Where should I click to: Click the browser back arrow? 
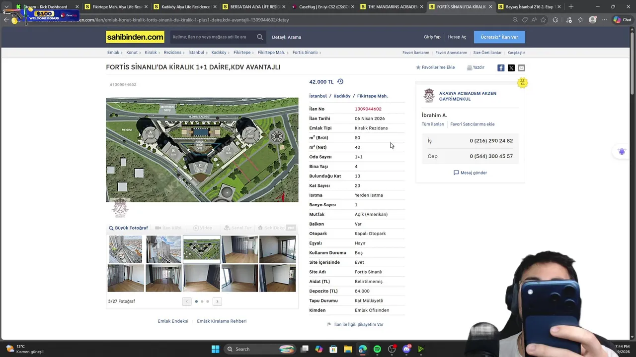coord(6,20)
